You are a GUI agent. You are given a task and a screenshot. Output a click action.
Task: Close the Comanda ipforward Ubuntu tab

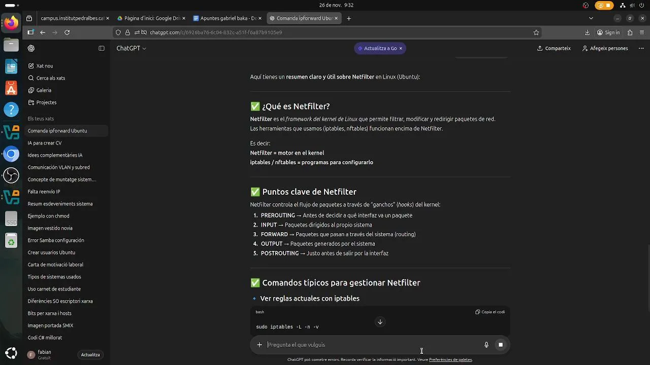pos(336,18)
